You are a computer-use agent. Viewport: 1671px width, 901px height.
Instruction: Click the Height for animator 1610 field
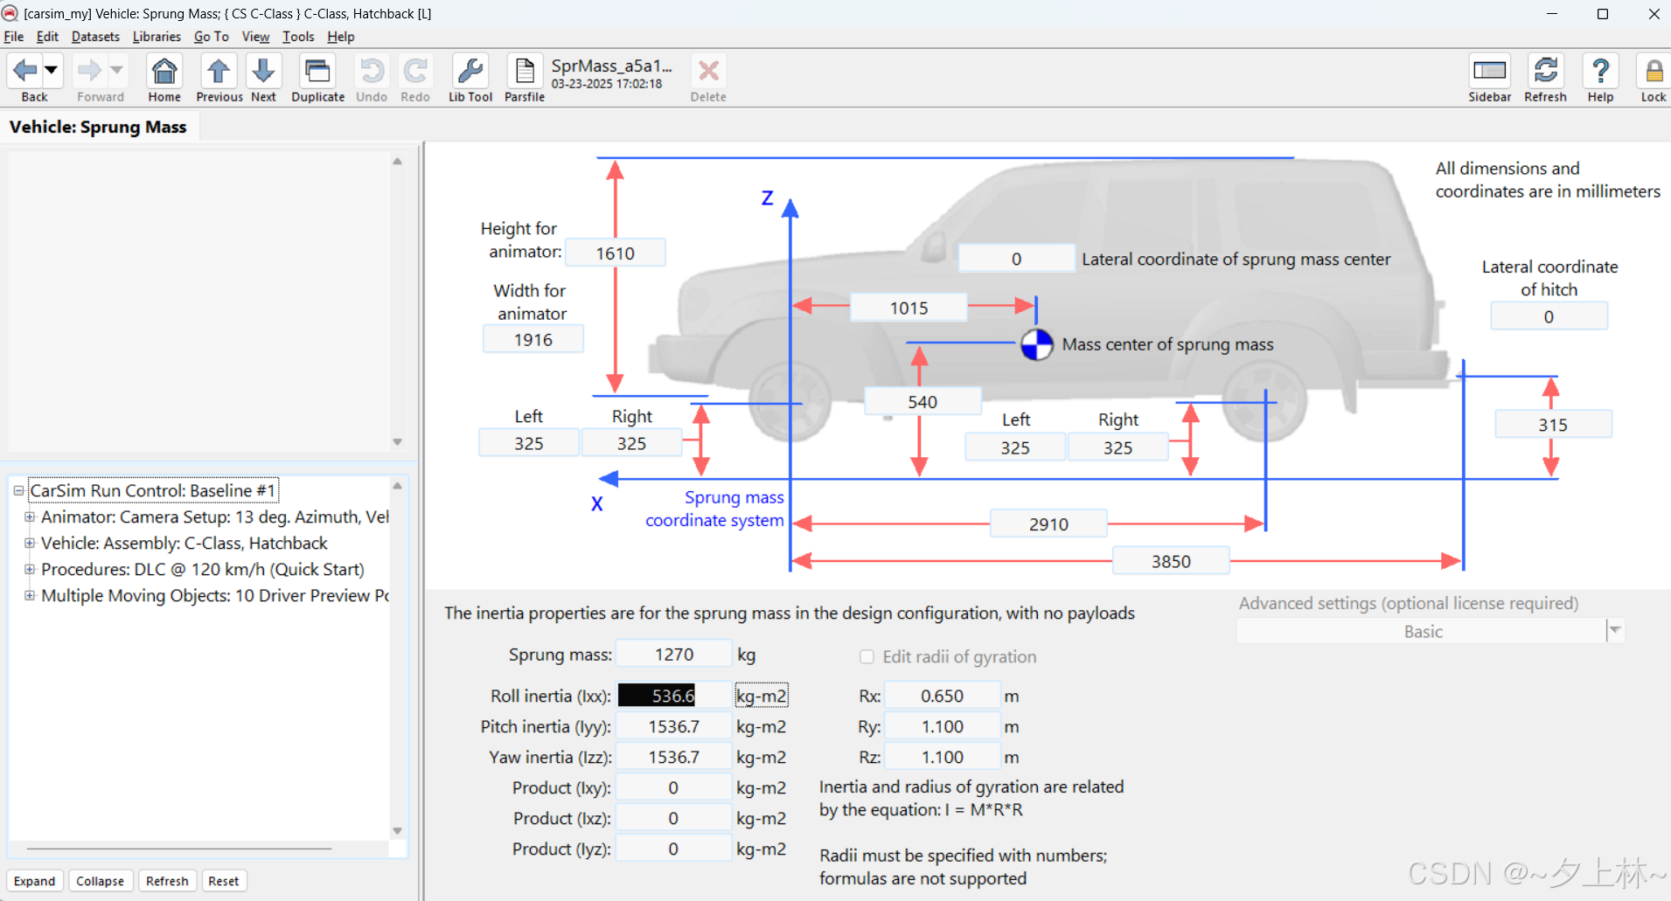click(x=616, y=253)
